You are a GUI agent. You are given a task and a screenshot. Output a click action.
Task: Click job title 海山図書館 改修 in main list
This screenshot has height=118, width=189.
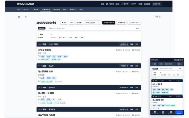tap(45, 71)
